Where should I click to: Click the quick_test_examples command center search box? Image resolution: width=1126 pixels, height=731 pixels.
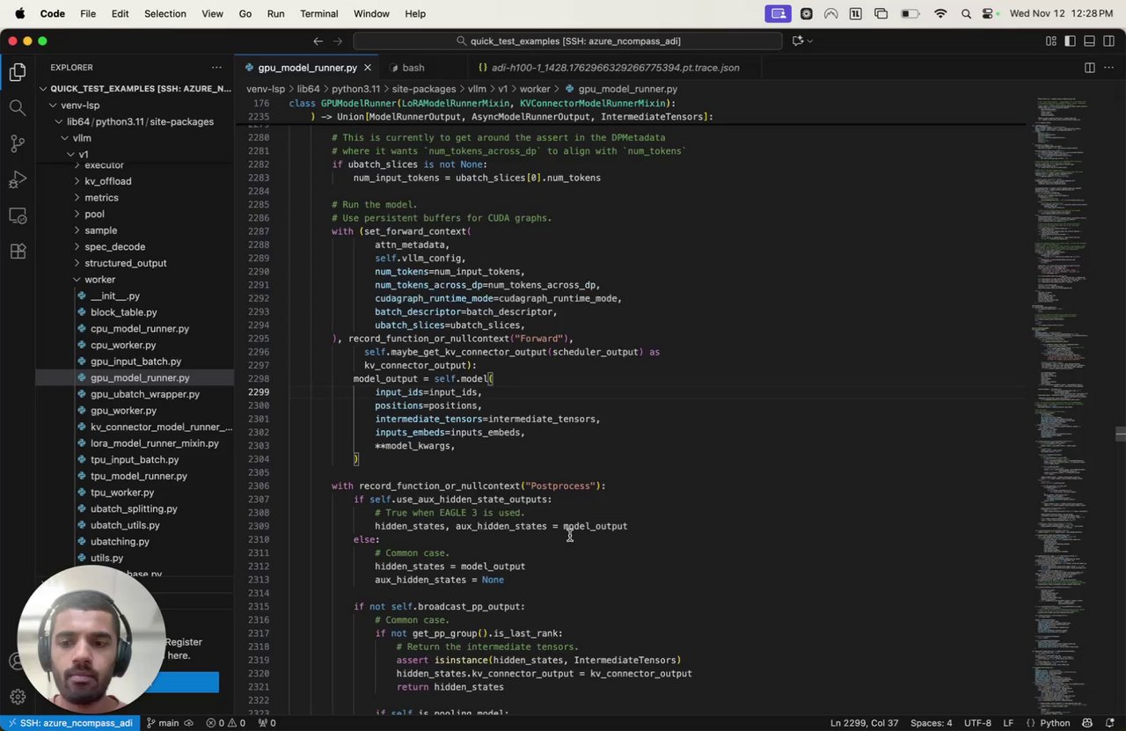tap(567, 41)
